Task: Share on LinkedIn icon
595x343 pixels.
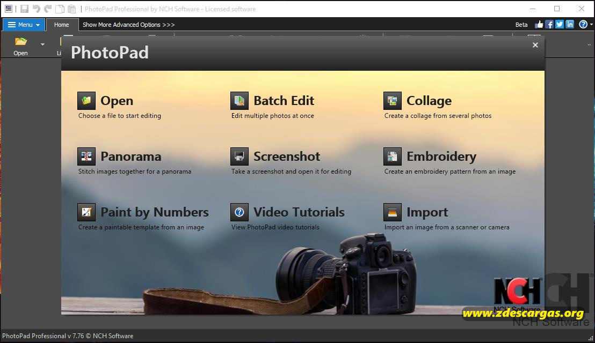Action: click(x=570, y=25)
